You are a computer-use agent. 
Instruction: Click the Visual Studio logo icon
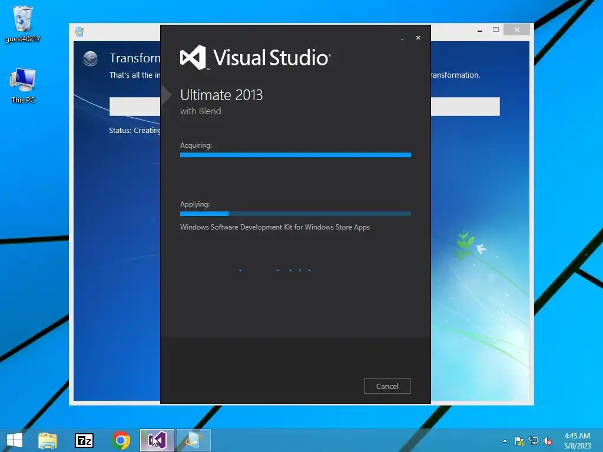[193, 58]
